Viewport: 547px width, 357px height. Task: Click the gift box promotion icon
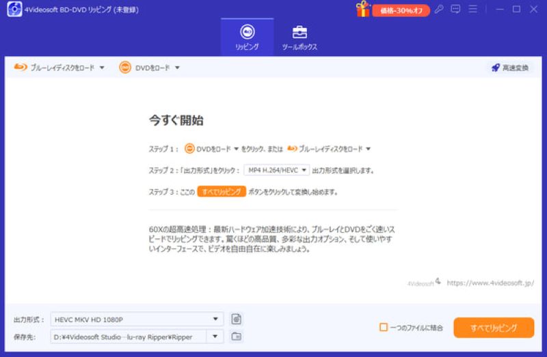363,9
